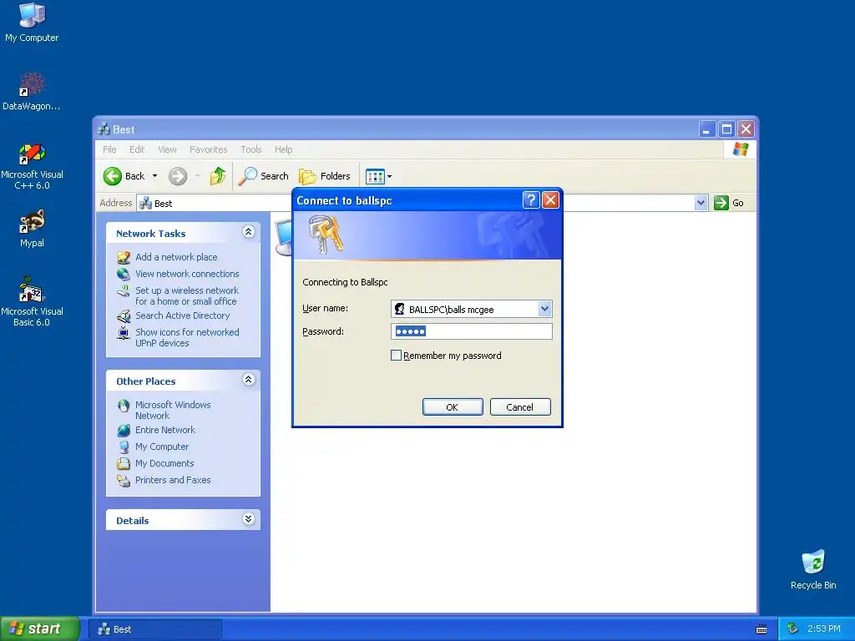
Task: Click the Start button
Action: (39, 629)
